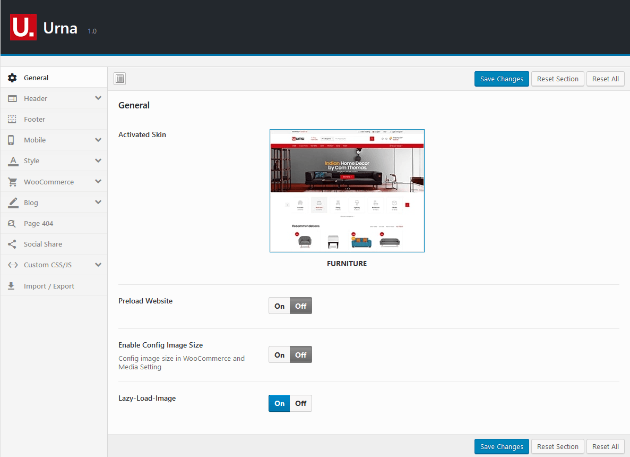The image size is (630, 457).
Task: Open the Blog settings section
Action: click(x=54, y=202)
